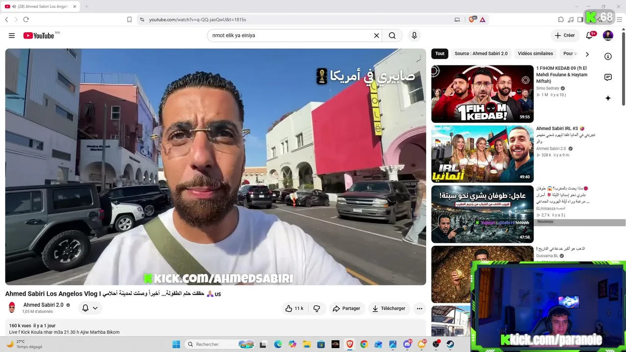Viewport: 626px width, 352px height.
Task: Clear the search query with the X
Action: [377, 35]
